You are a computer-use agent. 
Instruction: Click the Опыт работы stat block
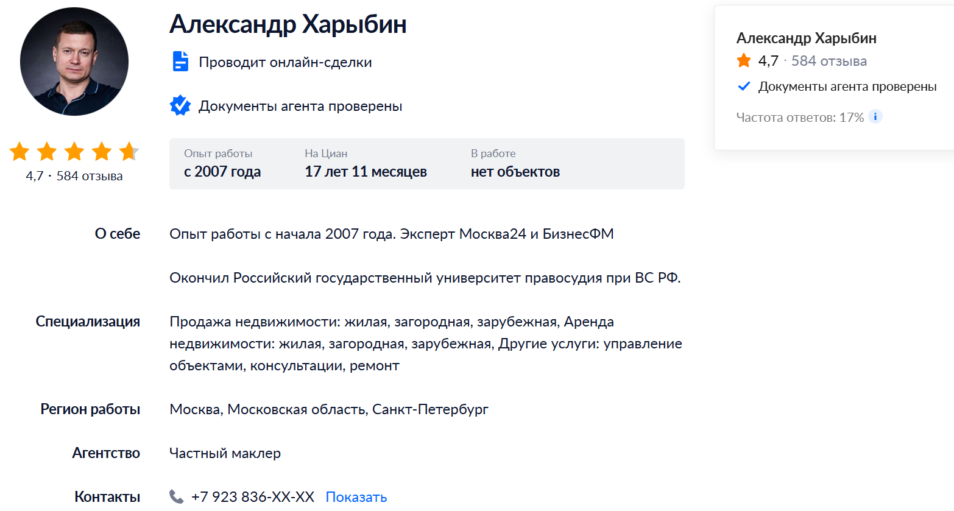[224, 163]
